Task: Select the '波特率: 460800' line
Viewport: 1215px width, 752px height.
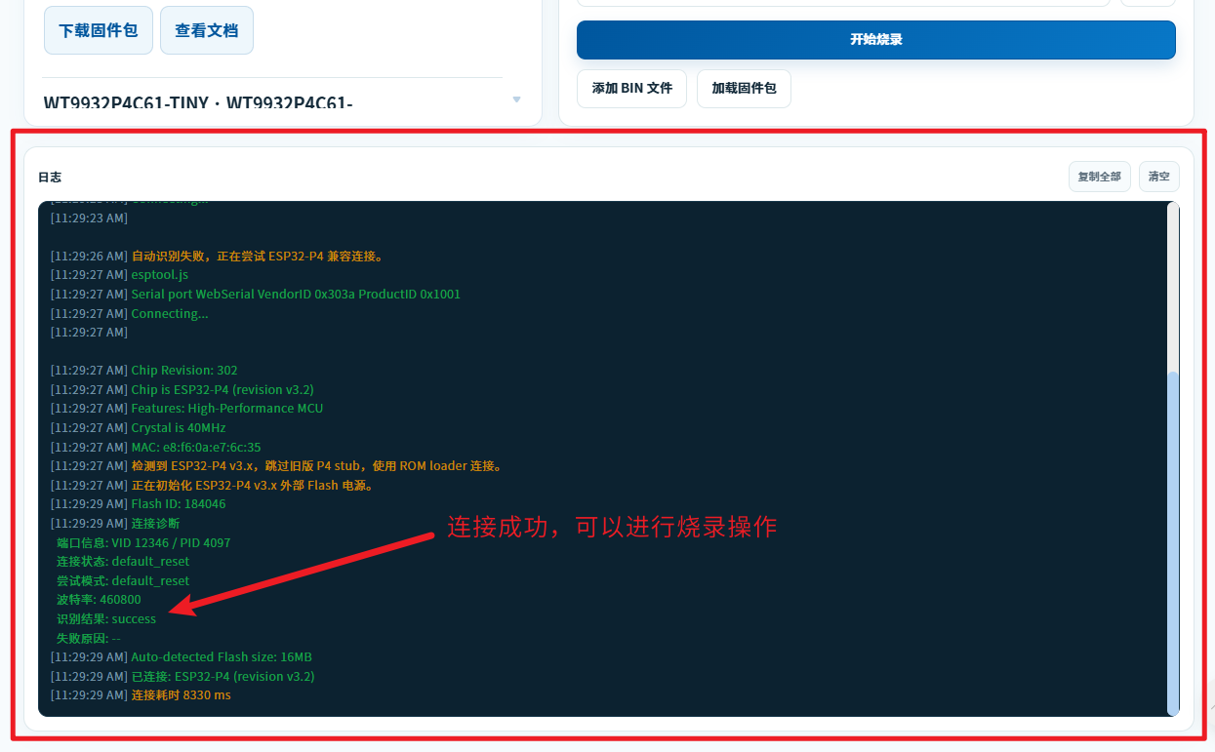Action: (x=99, y=600)
